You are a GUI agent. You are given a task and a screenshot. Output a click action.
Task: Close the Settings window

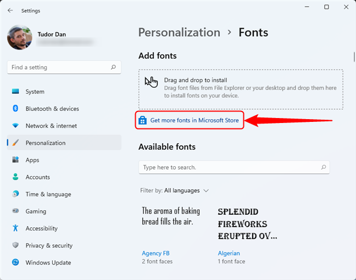tap(346, 7)
